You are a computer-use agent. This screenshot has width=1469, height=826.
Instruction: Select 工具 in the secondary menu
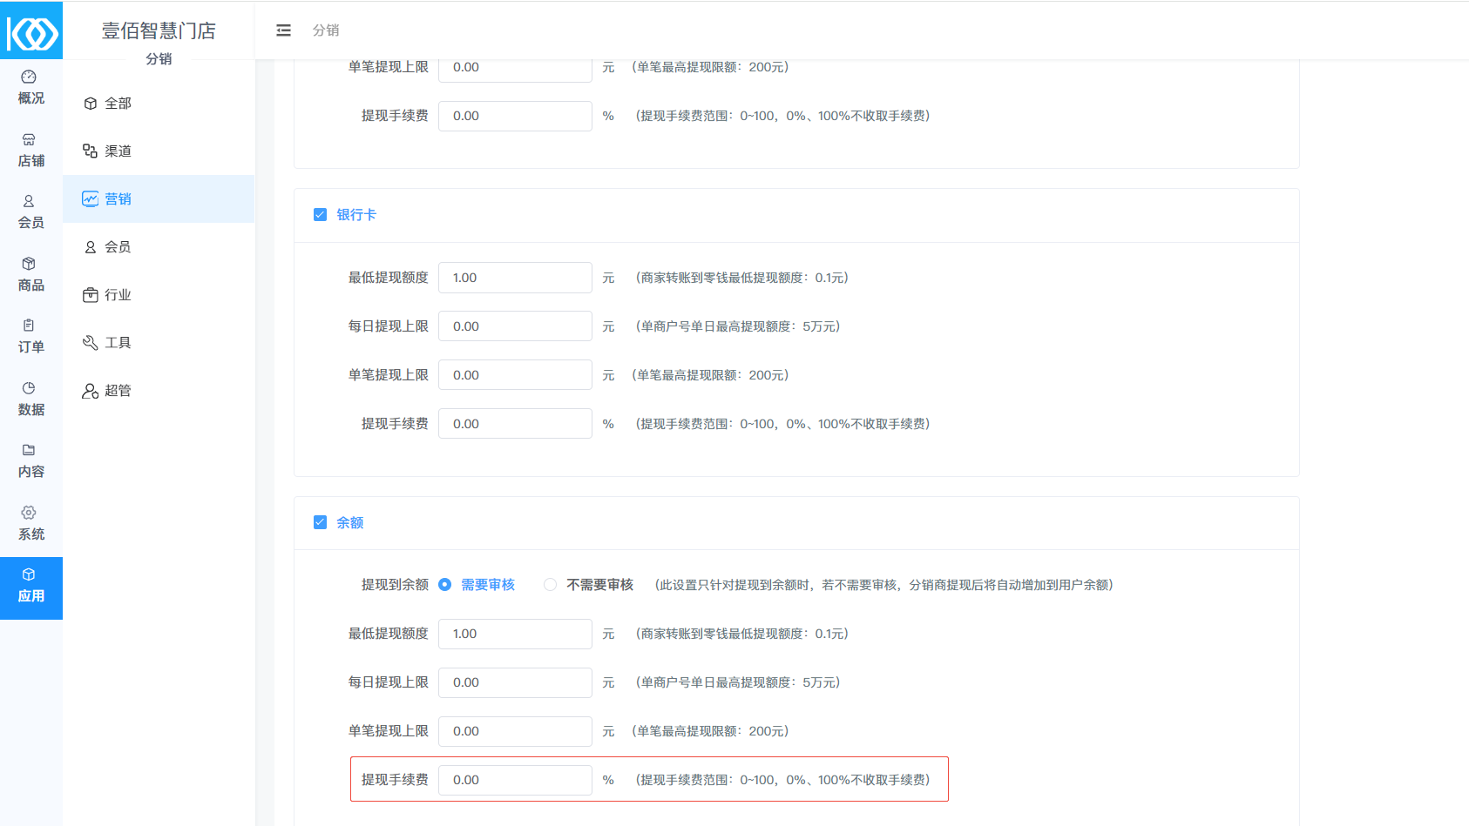(118, 343)
